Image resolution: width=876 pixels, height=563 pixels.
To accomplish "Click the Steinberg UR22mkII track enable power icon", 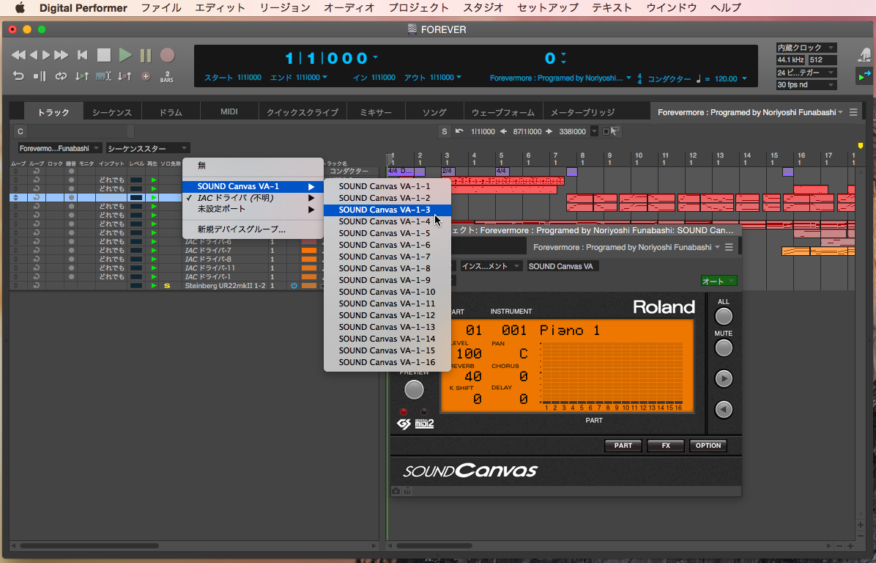I will (294, 286).
